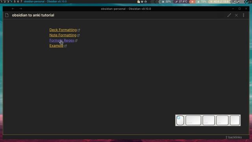Switch to workspace 5 in the top bar
252x142 pixels.
coord(15,2)
